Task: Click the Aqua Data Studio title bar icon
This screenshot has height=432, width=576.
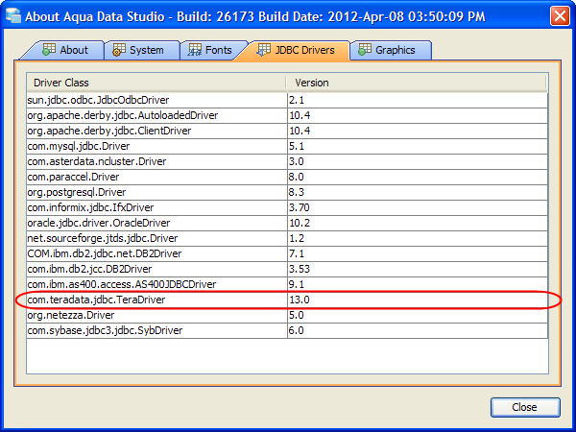Action: pyautogui.click(x=13, y=16)
